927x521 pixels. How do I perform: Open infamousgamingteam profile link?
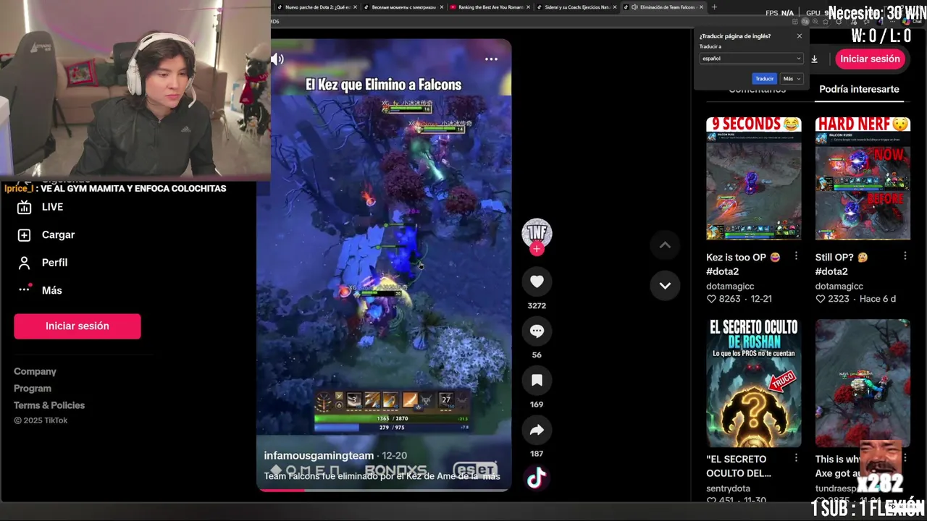(319, 455)
